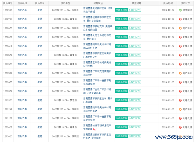Click the 承诺不兑现 tag in row 1292909

click(x=121, y=10)
